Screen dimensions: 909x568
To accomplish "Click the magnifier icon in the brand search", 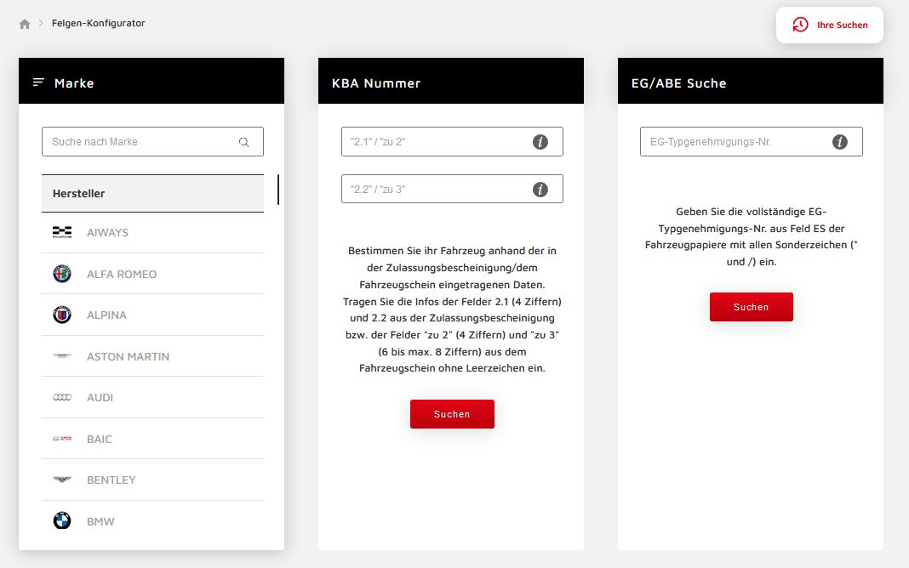I will point(244,142).
